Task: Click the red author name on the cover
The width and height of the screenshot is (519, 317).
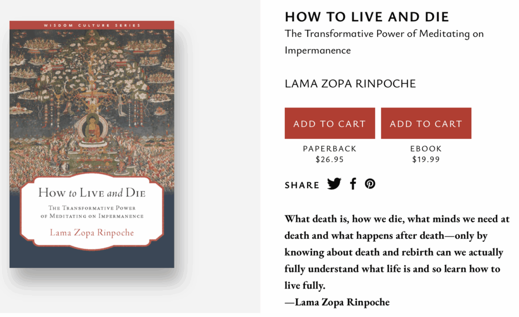Action: (92, 233)
